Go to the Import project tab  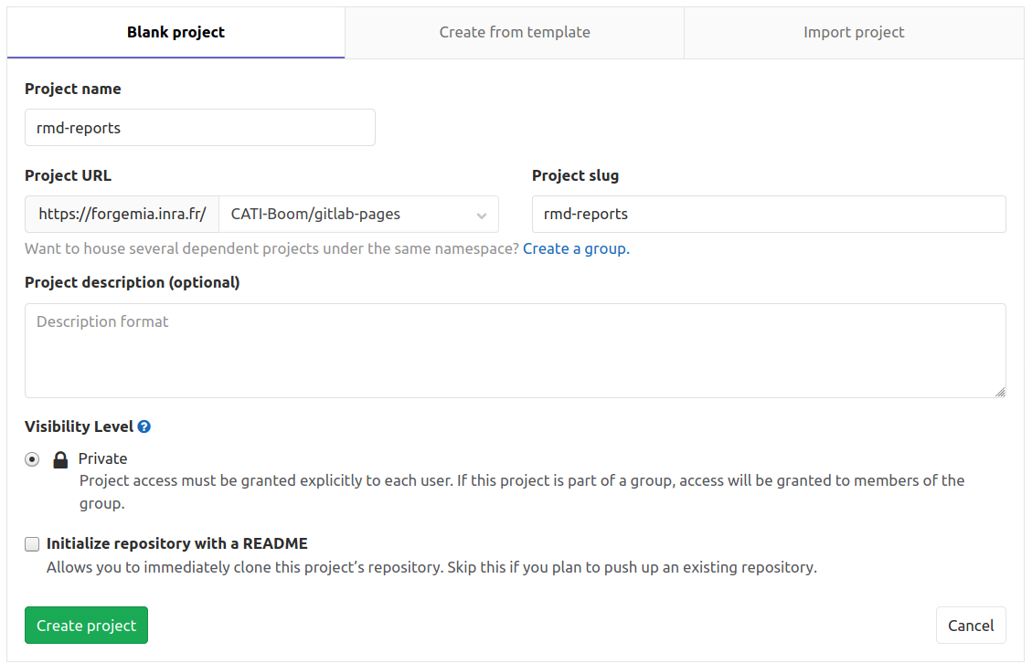(x=853, y=32)
